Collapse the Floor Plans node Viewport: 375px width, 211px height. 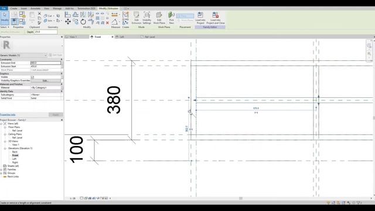(x=5, y=127)
